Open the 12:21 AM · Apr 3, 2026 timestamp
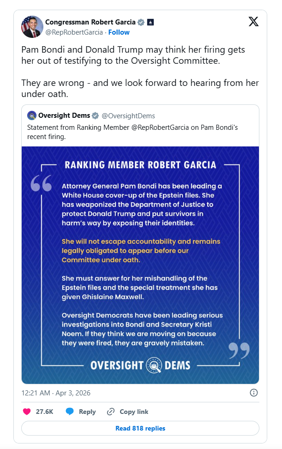 56,393
